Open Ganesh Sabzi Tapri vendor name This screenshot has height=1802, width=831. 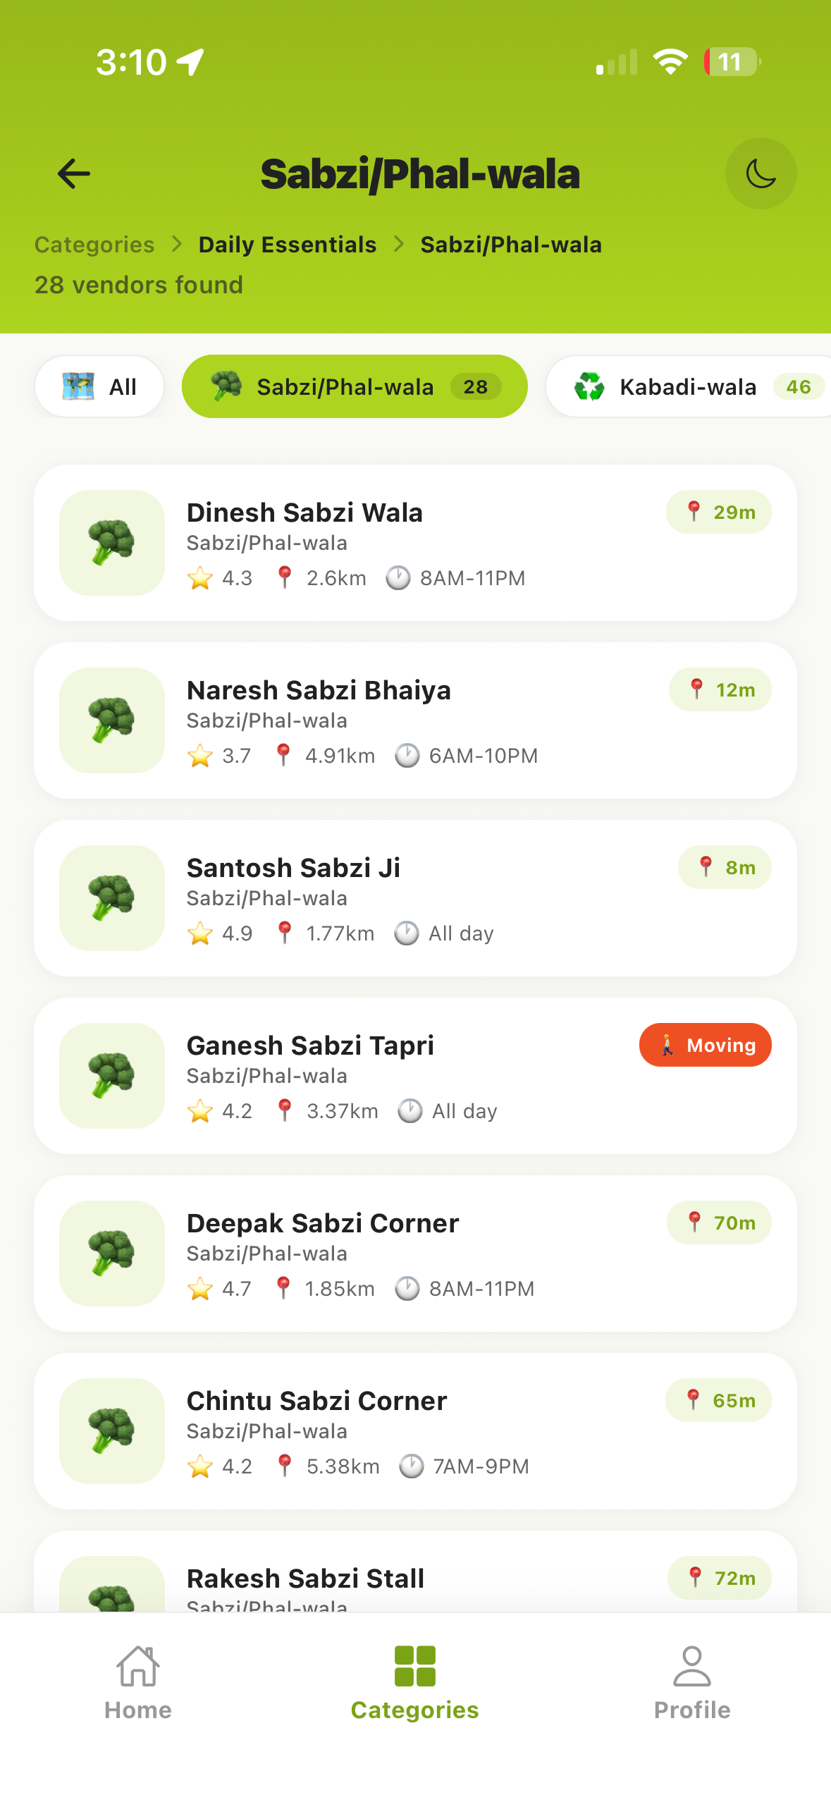(x=310, y=1045)
